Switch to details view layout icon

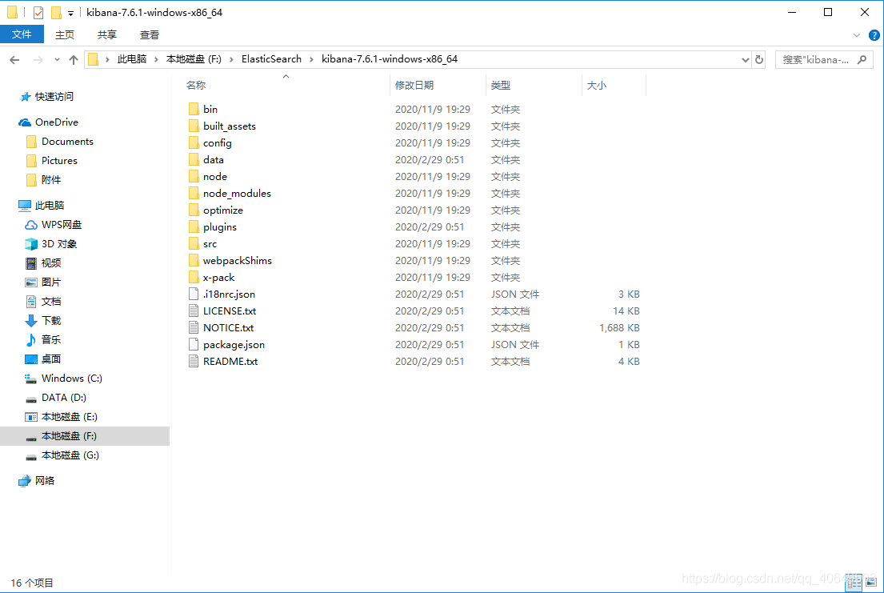(854, 583)
